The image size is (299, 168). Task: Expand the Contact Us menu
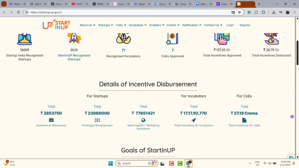(213, 25)
